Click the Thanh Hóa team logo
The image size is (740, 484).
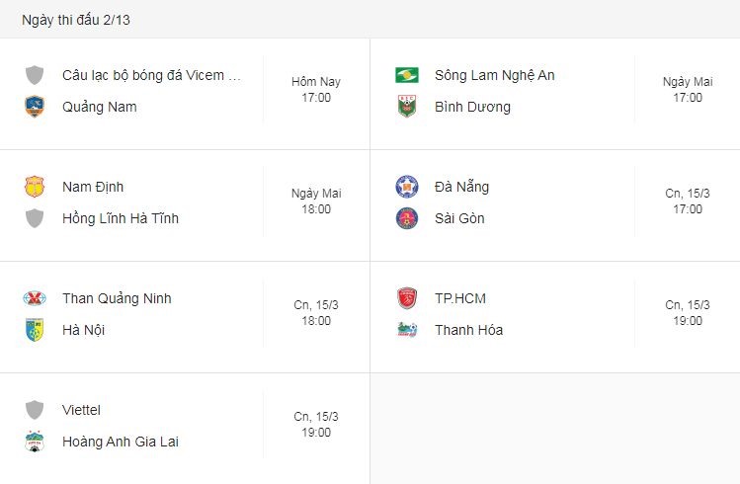[x=407, y=330]
